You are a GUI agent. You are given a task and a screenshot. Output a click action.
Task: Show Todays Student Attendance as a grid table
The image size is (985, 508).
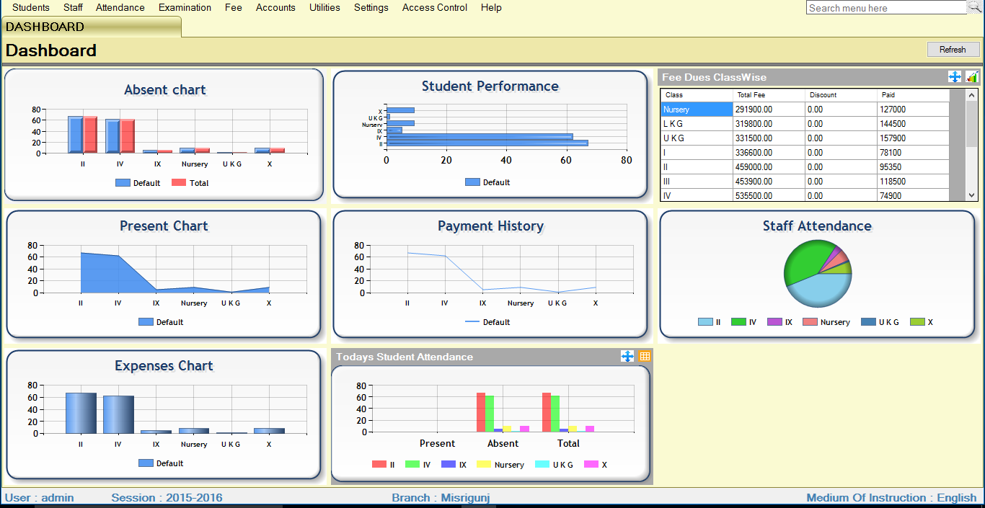pyautogui.click(x=645, y=357)
